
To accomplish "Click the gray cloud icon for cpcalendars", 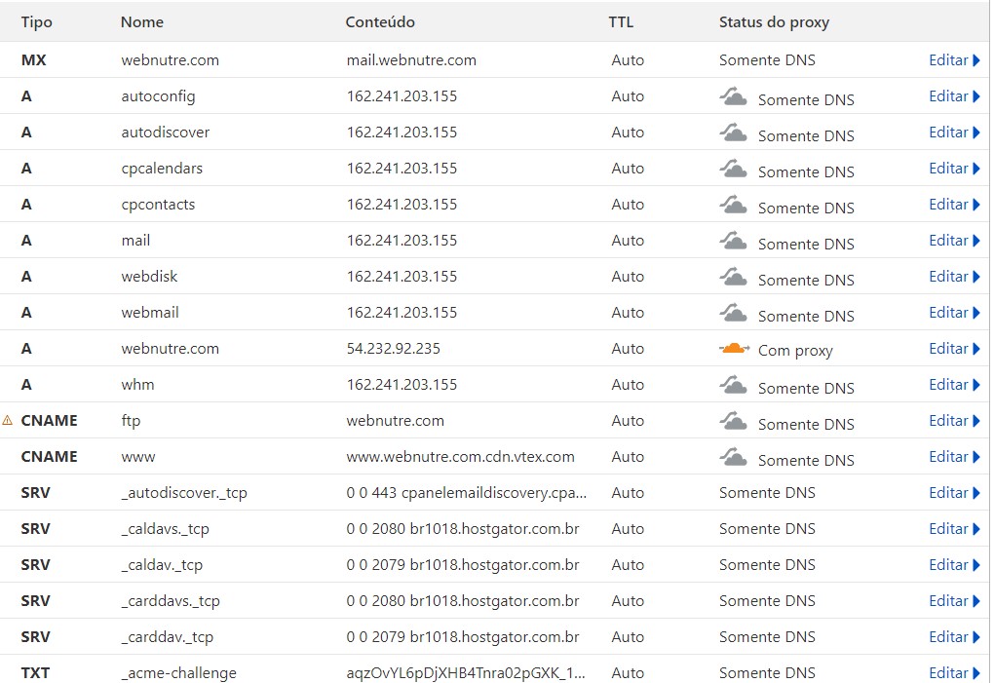I will pyautogui.click(x=733, y=168).
